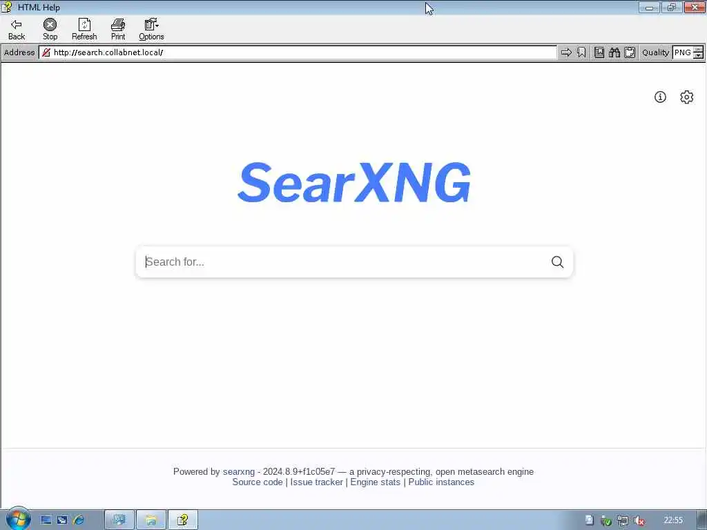Screen dimensions: 707x530
Task: Click the muted volume tray icon
Action: 639,520
